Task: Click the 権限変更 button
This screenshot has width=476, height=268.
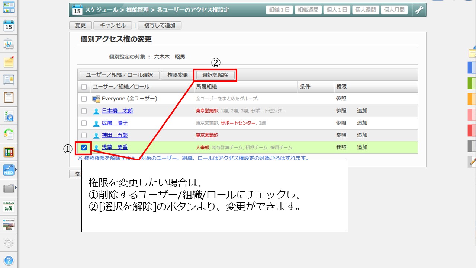Action: pos(177,75)
